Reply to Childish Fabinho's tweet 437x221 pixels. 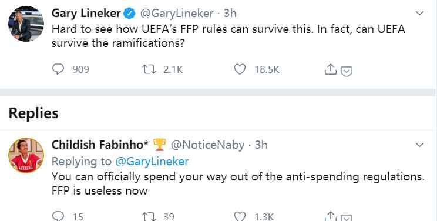(58, 216)
